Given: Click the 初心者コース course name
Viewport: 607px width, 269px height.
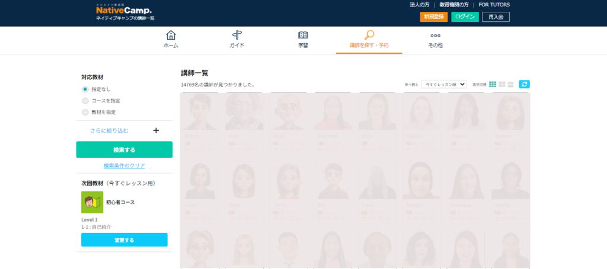Looking at the screenshot, I should [x=120, y=202].
